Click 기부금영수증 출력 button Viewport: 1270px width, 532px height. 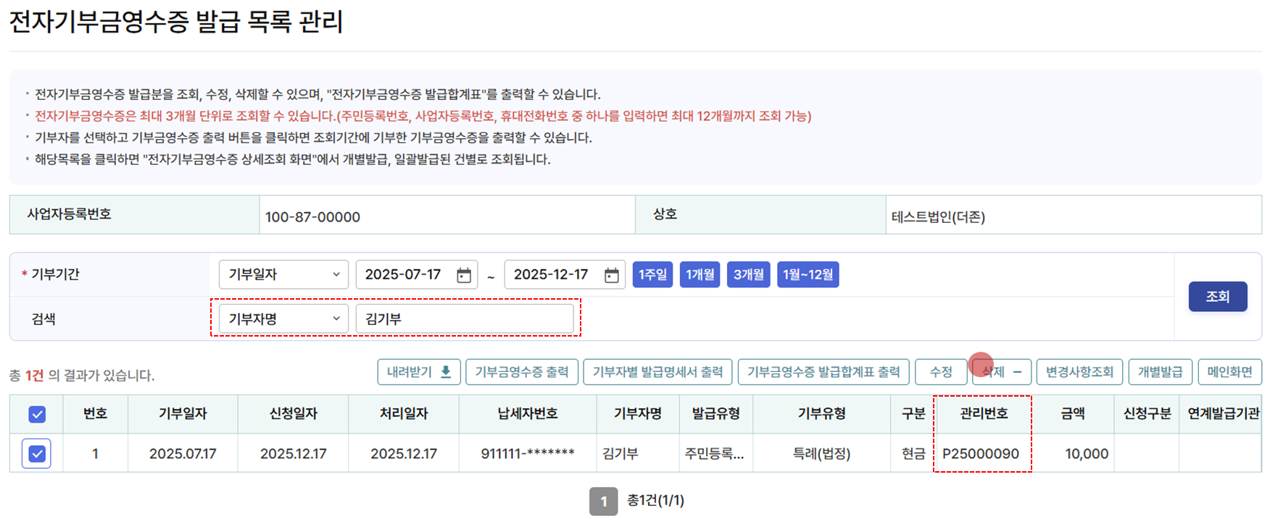pyautogui.click(x=522, y=372)
